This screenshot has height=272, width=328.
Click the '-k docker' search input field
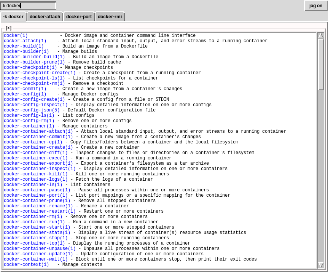tap(28, 6)
